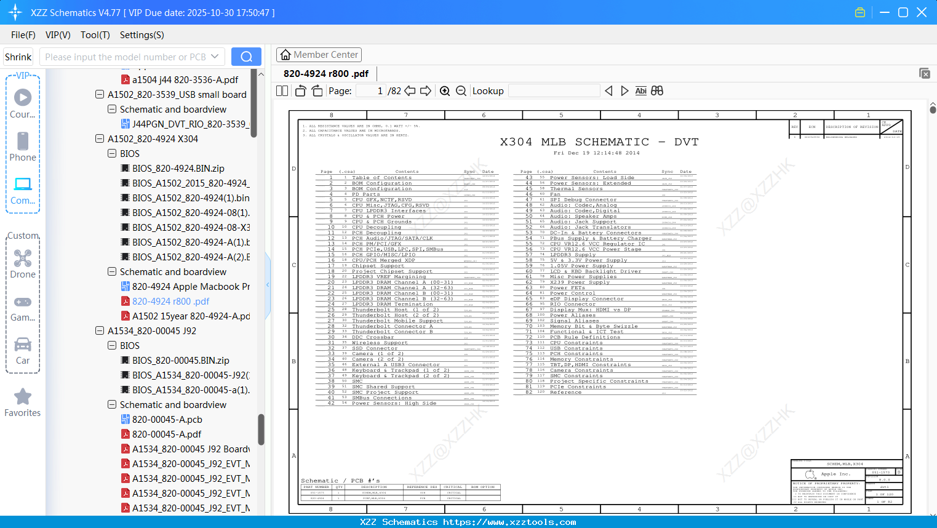Collapse Schematic and boardview under A1502_820-3539_USB
Viewport: 937px width, 528px height.
click(112, 110)
